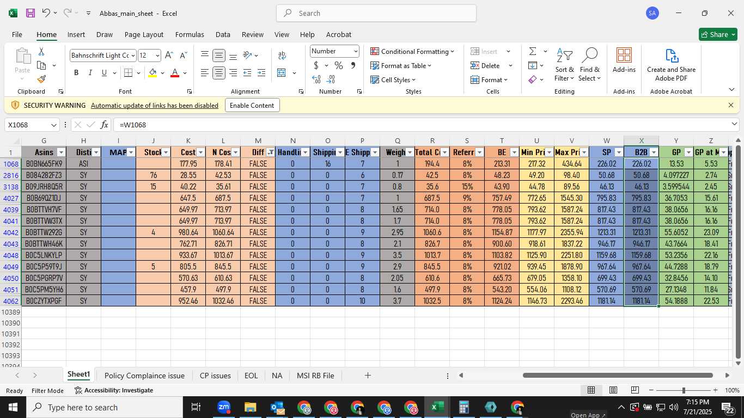Screen dimensions: 744x418
Task: Click the Comma Style icon
Action: click(x=353, y=65)
